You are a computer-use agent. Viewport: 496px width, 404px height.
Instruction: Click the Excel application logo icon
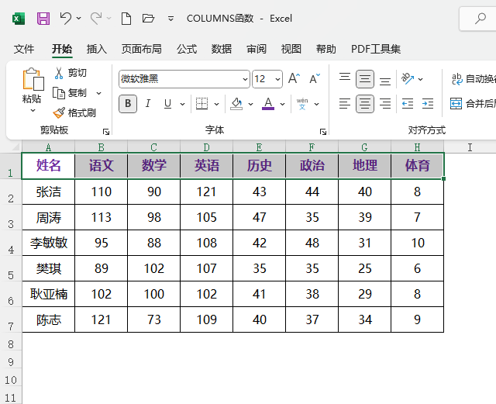[19, 19]
